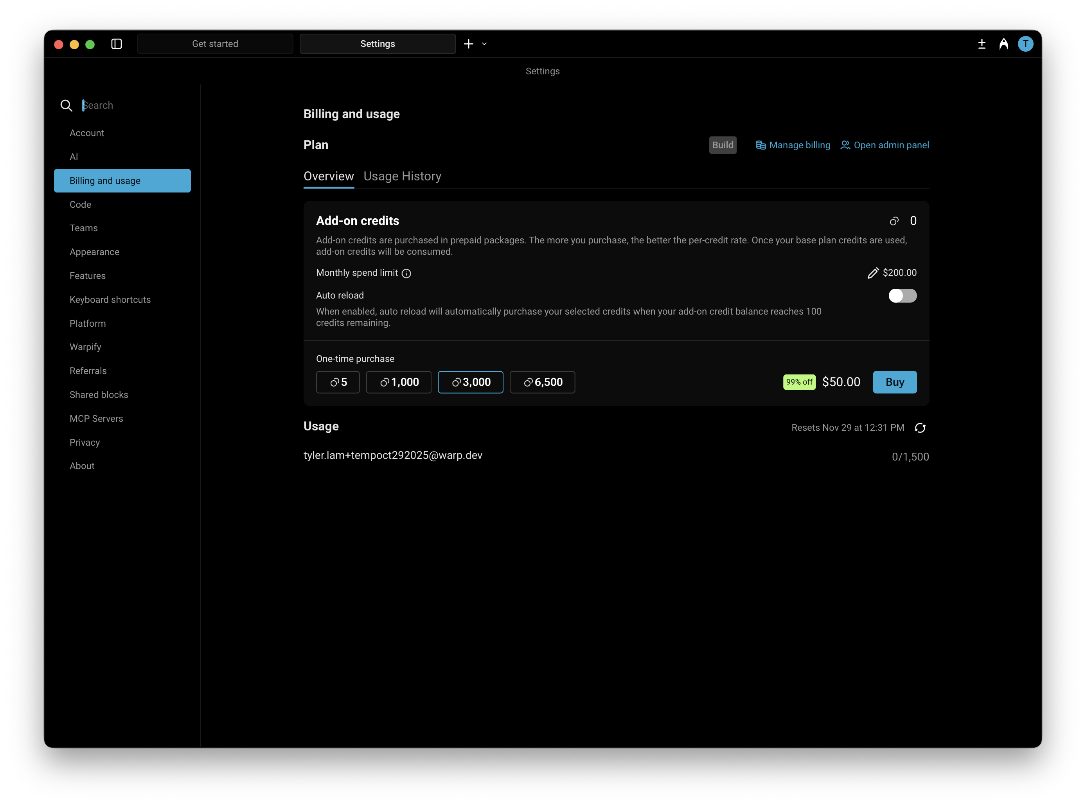Open the Warp AI icon in title bar
This screenshot has height=806, width=1086.
1003,44
